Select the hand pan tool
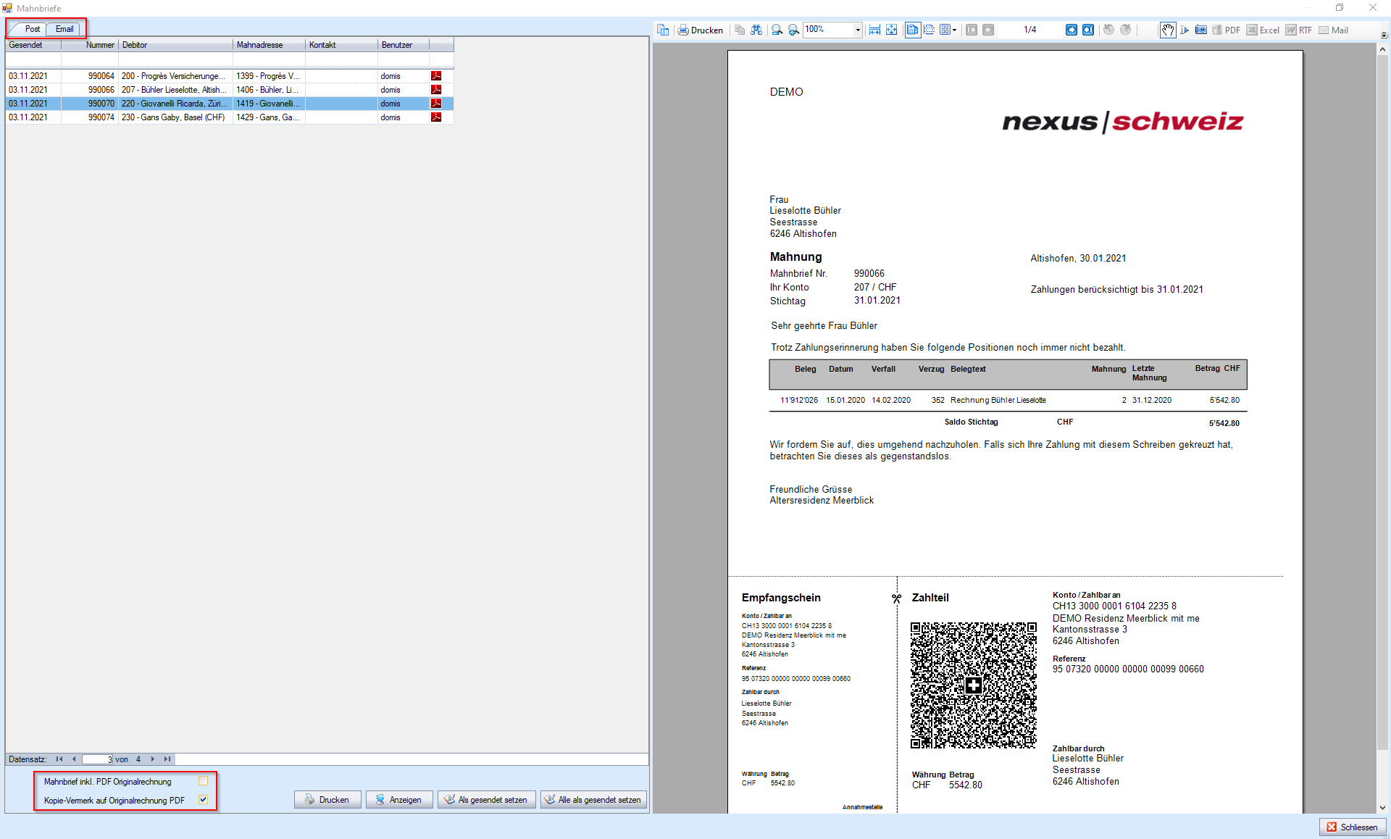Viewport: 1391px width, 839px height. (1167, 30)
